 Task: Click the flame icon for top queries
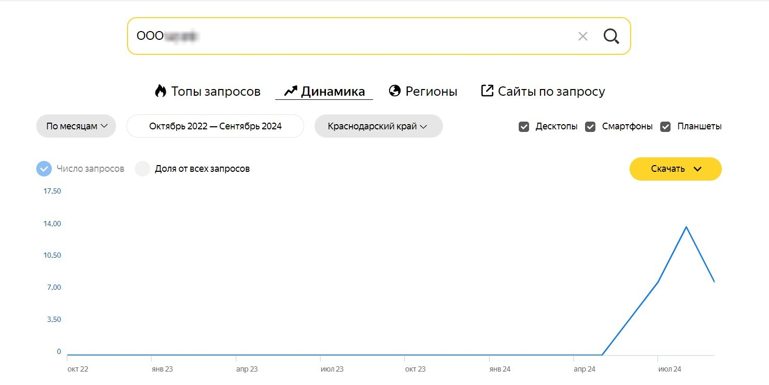[x=161, y=92]
